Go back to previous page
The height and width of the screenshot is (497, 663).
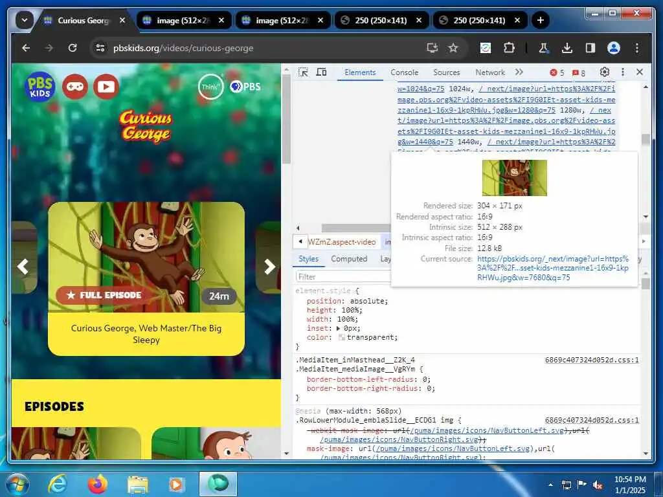pyautogui.click(x=26, y=48)
